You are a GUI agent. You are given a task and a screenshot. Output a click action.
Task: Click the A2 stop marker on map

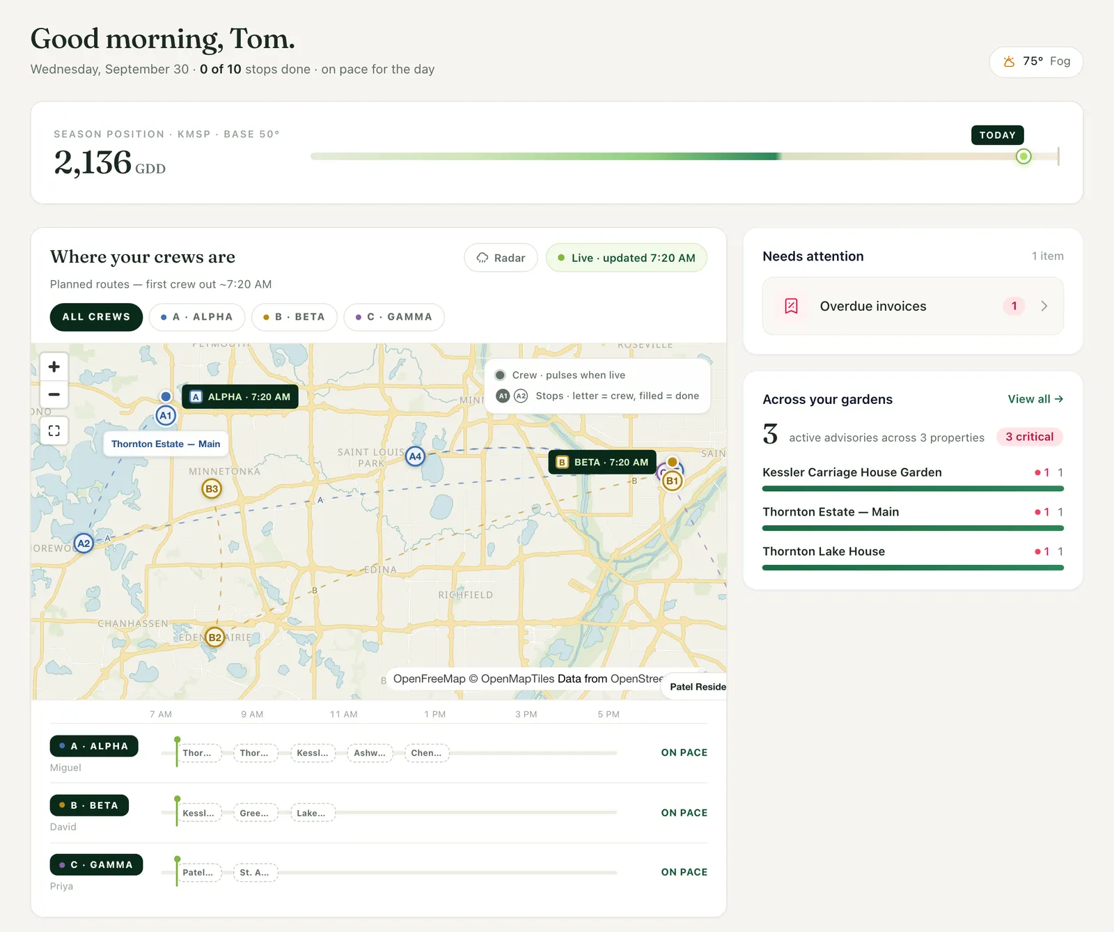(84, 543)
